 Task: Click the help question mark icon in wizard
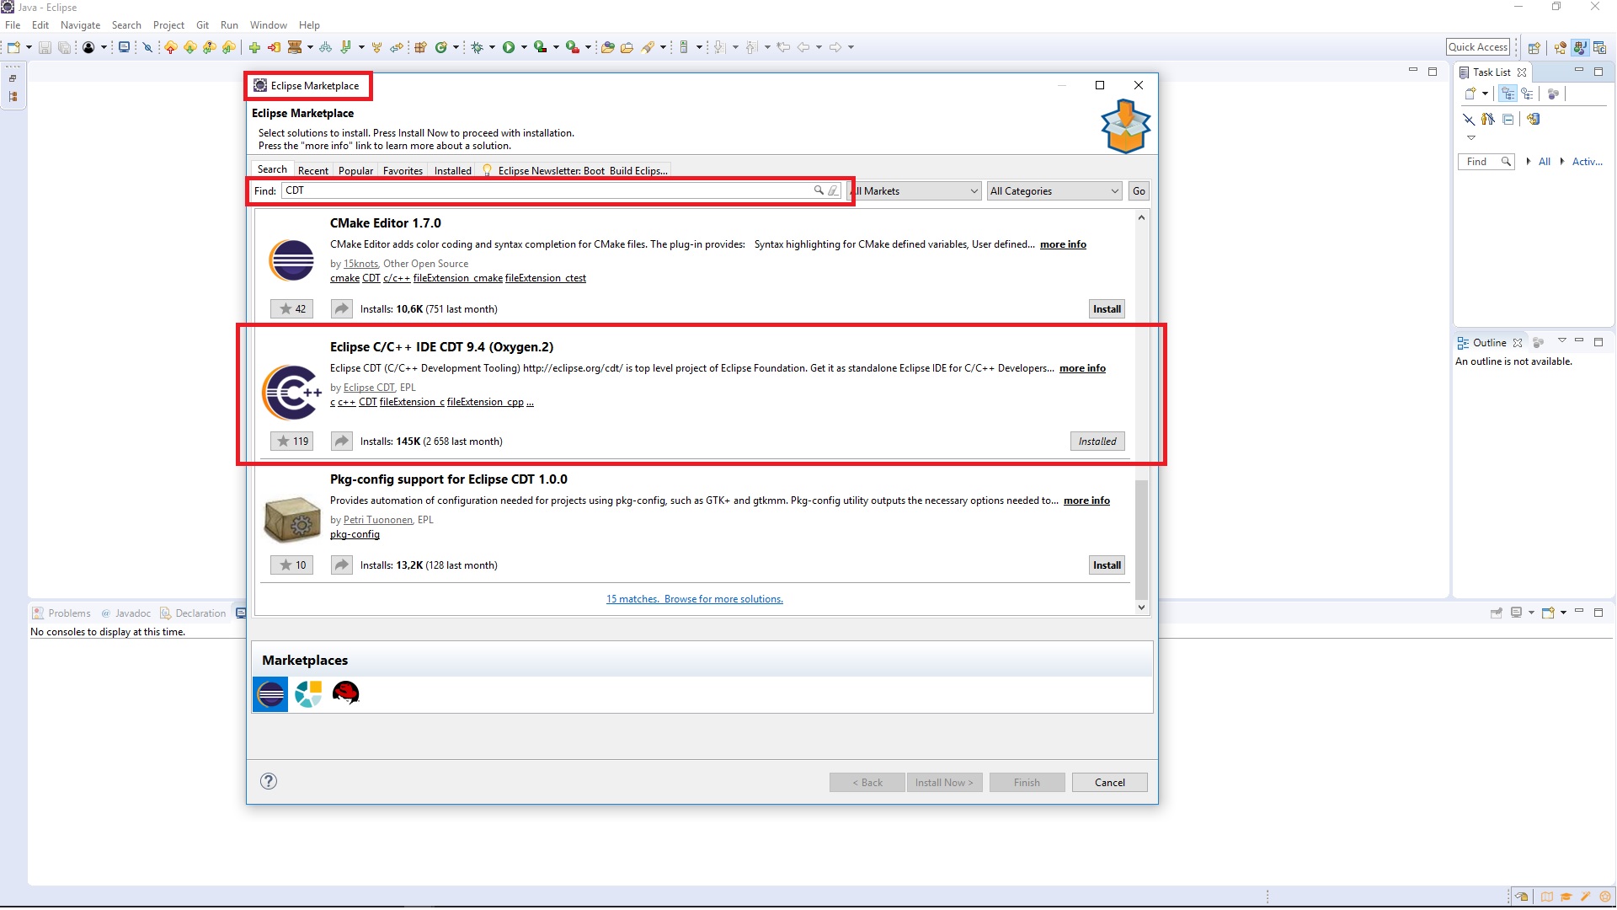[269, 782]
